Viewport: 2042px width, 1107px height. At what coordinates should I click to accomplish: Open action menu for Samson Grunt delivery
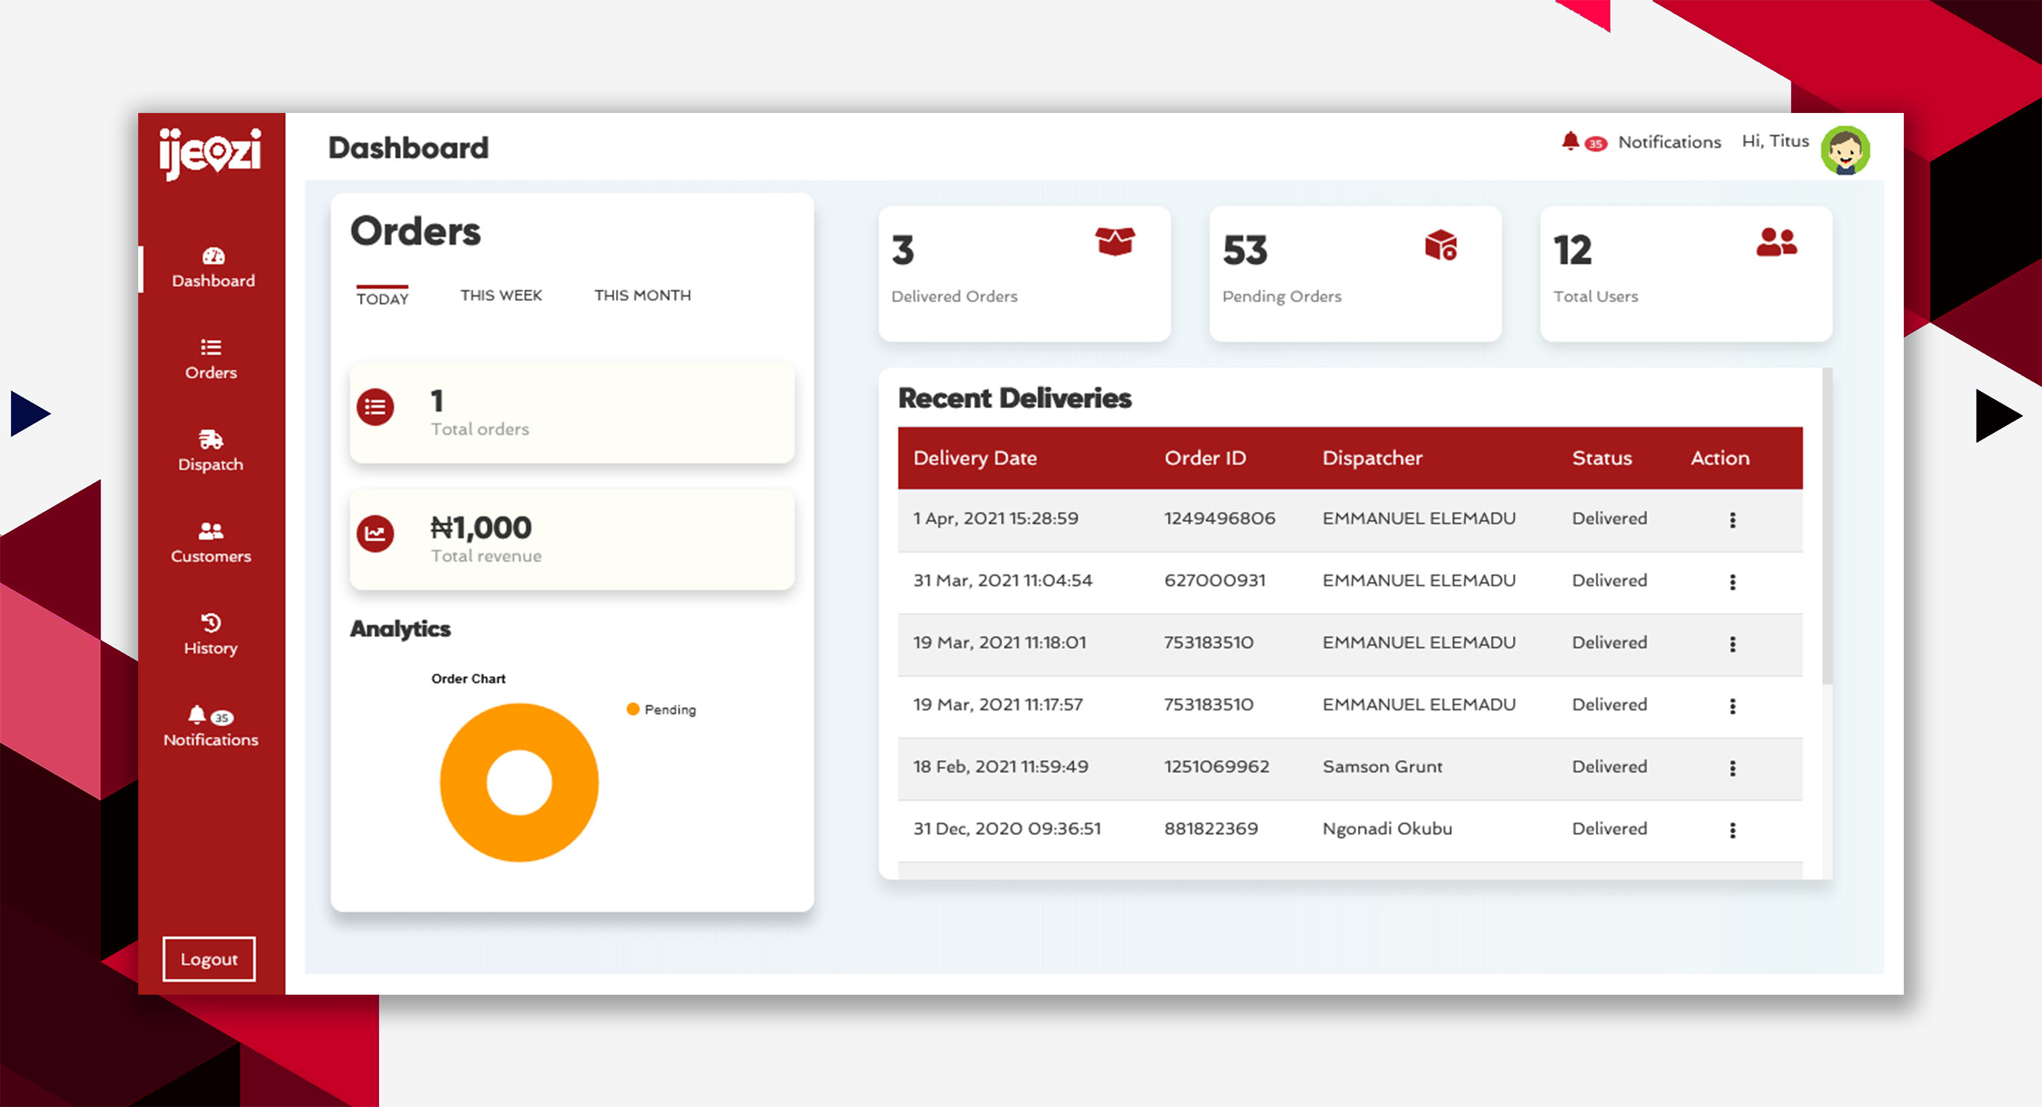(x=1733, y=768)
